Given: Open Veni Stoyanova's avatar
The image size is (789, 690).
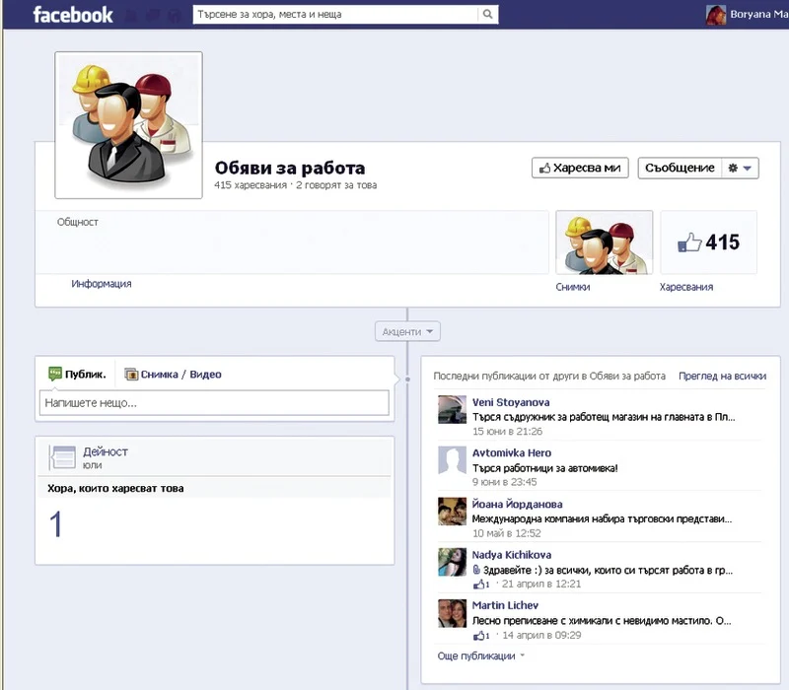Looking at the screenshot, I should tap(452, 409).
